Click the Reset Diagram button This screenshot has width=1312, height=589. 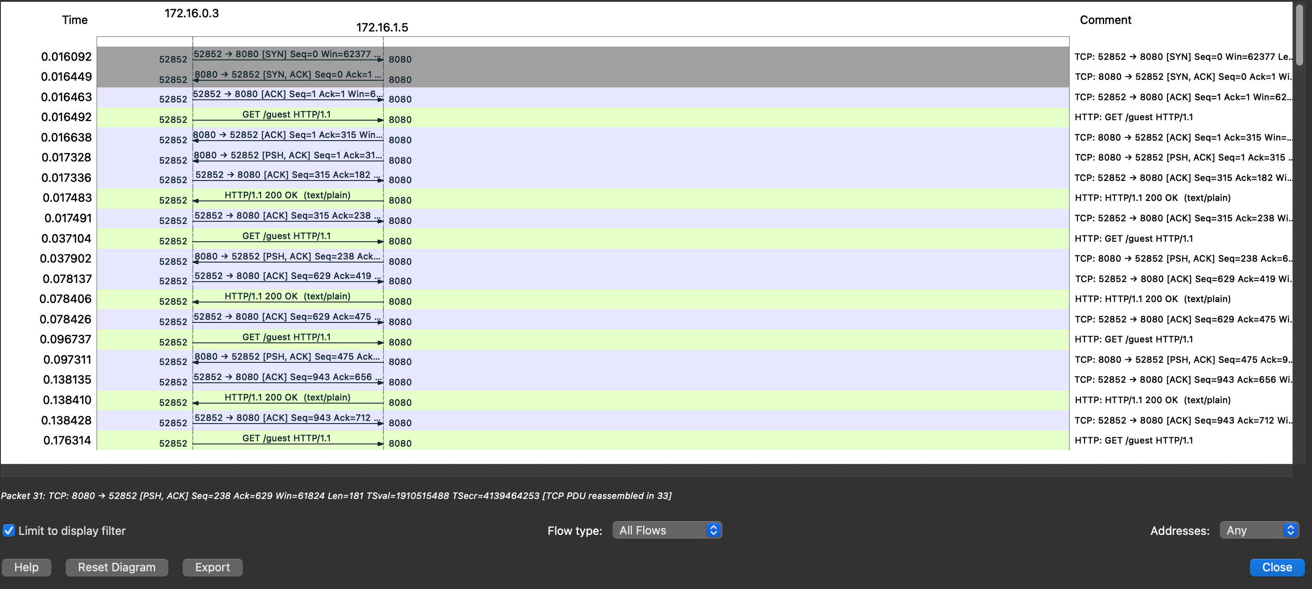(x=117, y=567)
